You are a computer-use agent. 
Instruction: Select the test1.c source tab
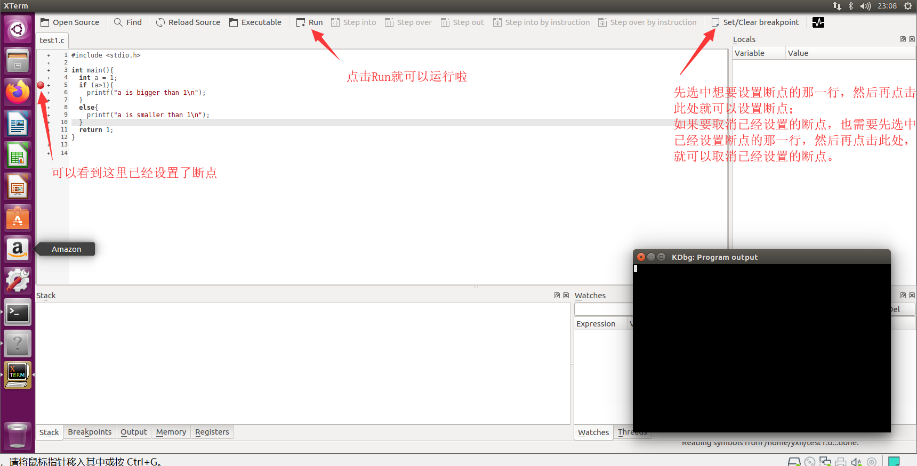click(52, 40)
